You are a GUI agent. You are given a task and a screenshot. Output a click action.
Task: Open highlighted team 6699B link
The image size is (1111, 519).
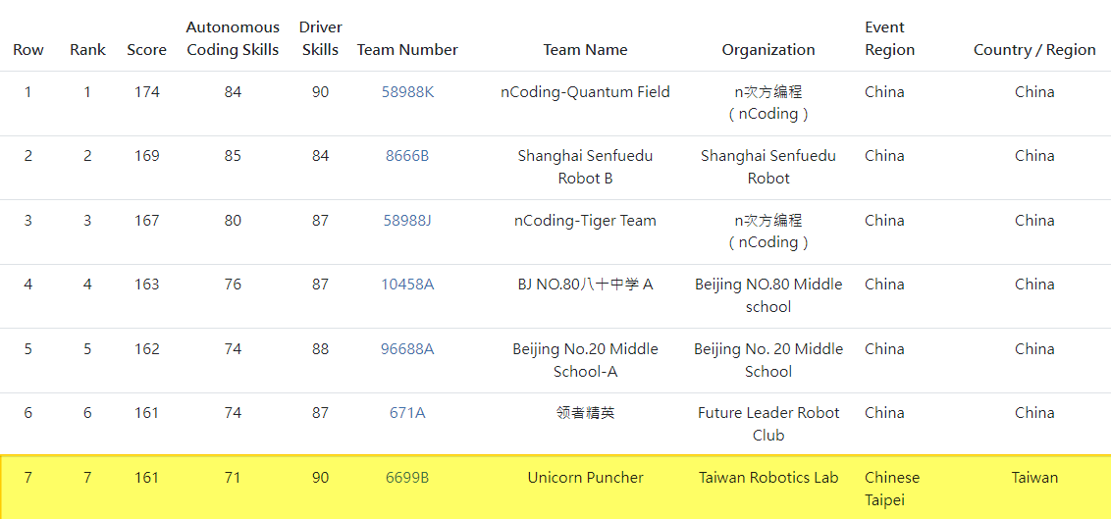click(x=407, y=477)
